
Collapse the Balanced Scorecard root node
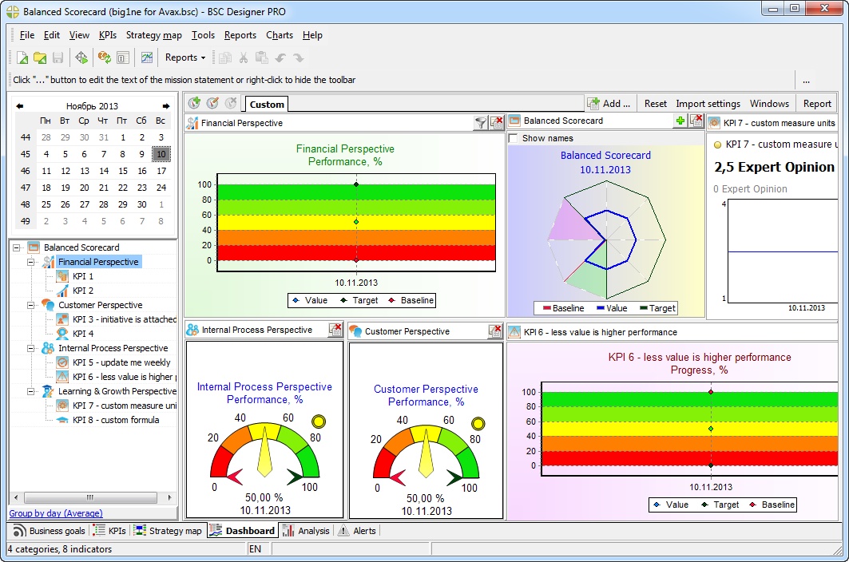pyautogui.click(x=17, y=247)
